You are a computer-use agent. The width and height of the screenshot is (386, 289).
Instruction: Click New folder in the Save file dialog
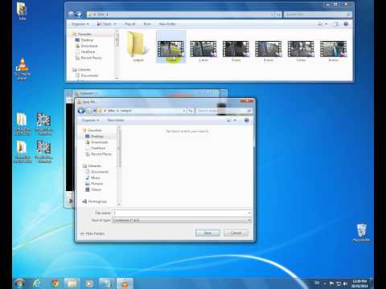(116, 120)
